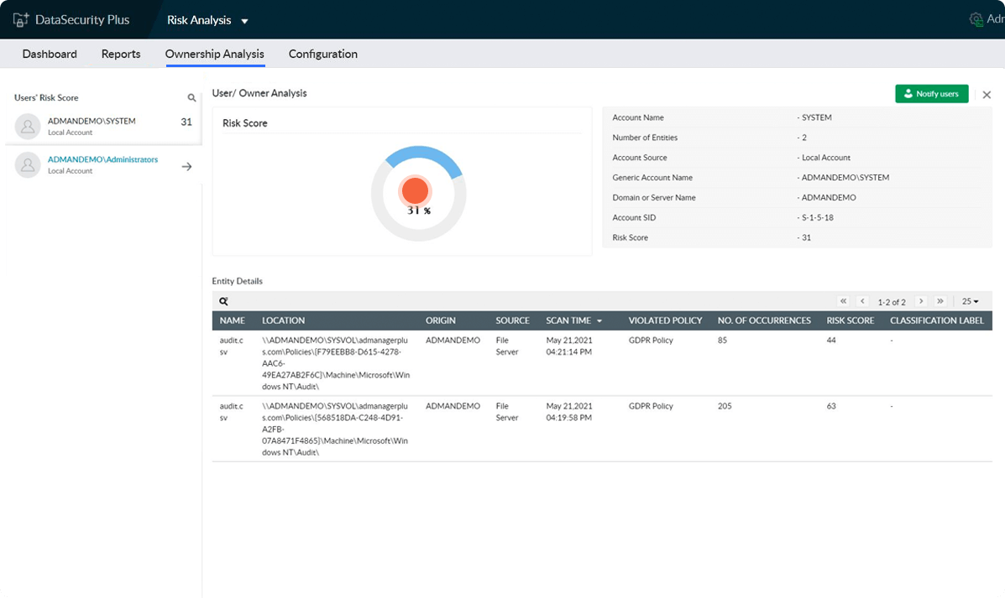1005x598 pixels.
Task: Click the ADMANDEMO\SYSTEM user avatar
Action: pyautogui.click(x=28, y=127)
